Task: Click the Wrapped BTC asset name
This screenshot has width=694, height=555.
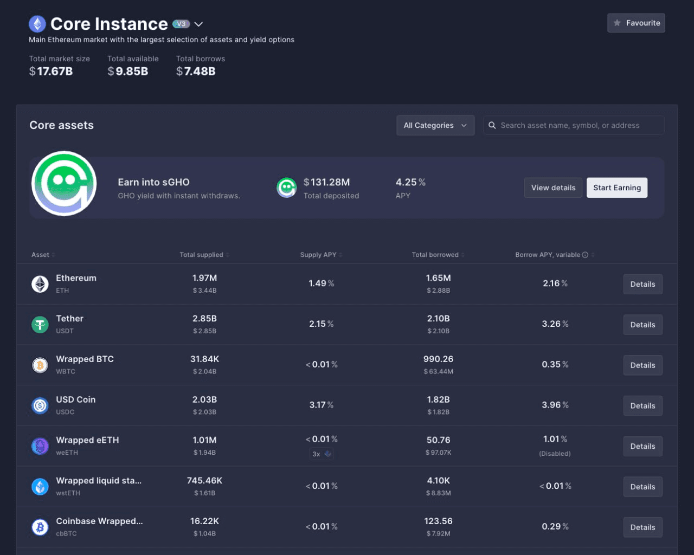Action: (85, 359)
